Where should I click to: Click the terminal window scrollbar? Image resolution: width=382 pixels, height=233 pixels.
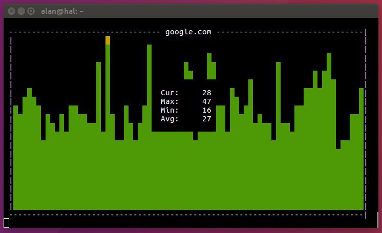(377, 220)
